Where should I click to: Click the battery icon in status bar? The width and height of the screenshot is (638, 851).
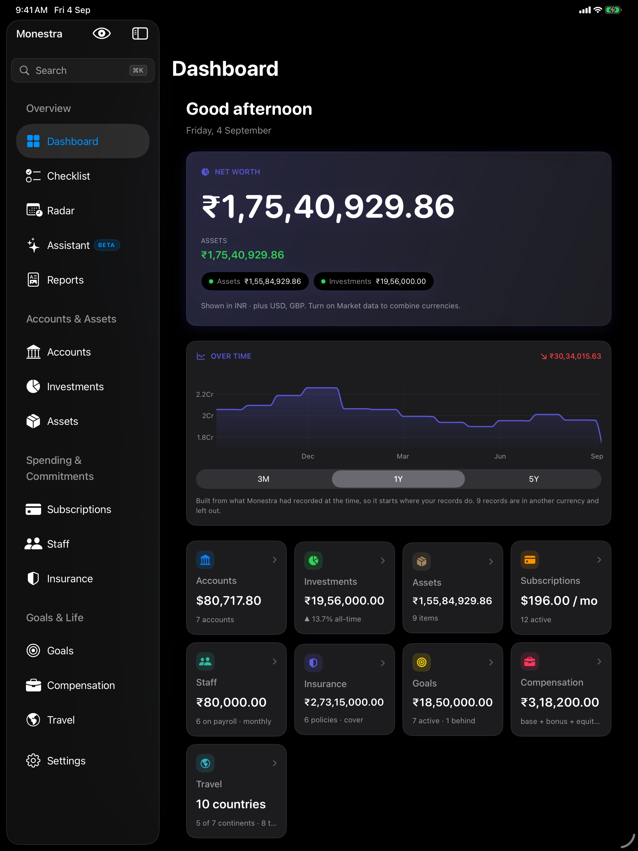point(613,10)
